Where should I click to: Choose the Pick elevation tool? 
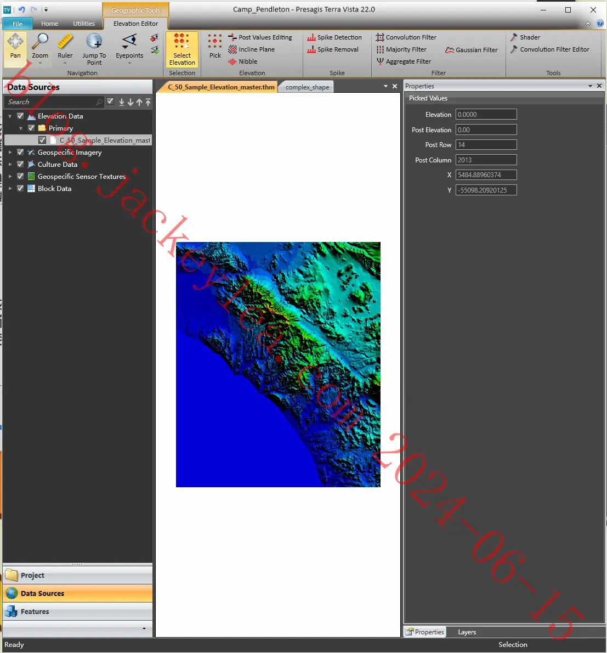215,47
